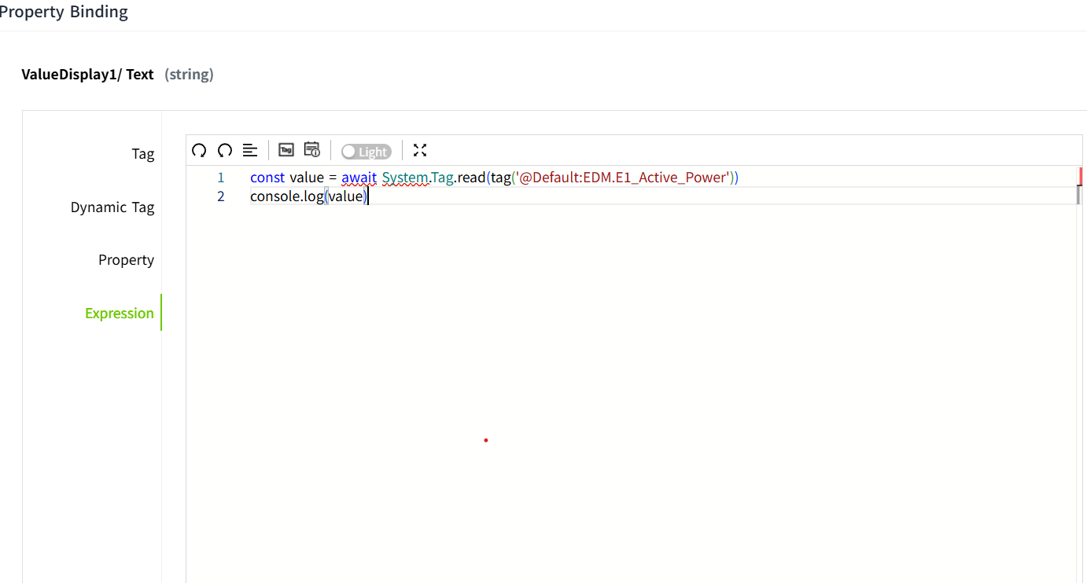Select the Expression tab
The height and width of the screenshot is (583, 1087).
[120, 313]
